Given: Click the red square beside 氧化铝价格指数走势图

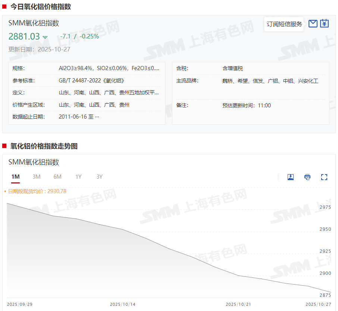Looking at the screenshot, I should tap(4, 146).
